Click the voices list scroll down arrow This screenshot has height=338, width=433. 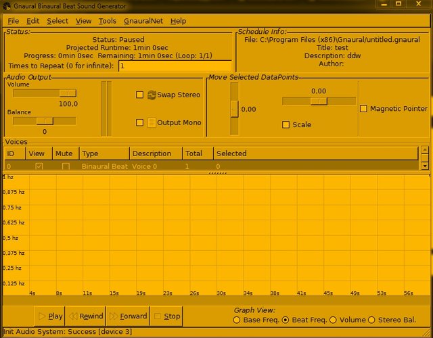pyautogui.click(x=425, y=166)
